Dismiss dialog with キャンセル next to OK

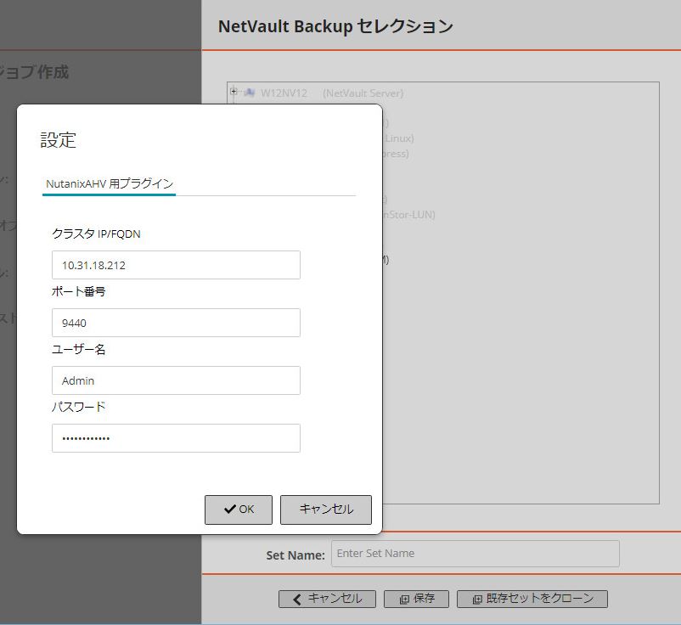pos(326,510)
